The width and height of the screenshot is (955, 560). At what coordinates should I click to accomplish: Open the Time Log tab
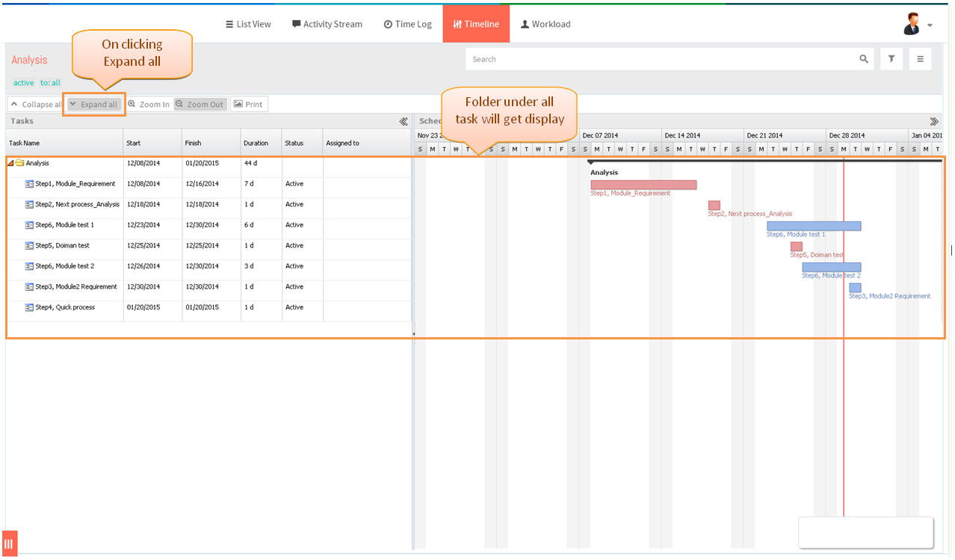[408, 24]
